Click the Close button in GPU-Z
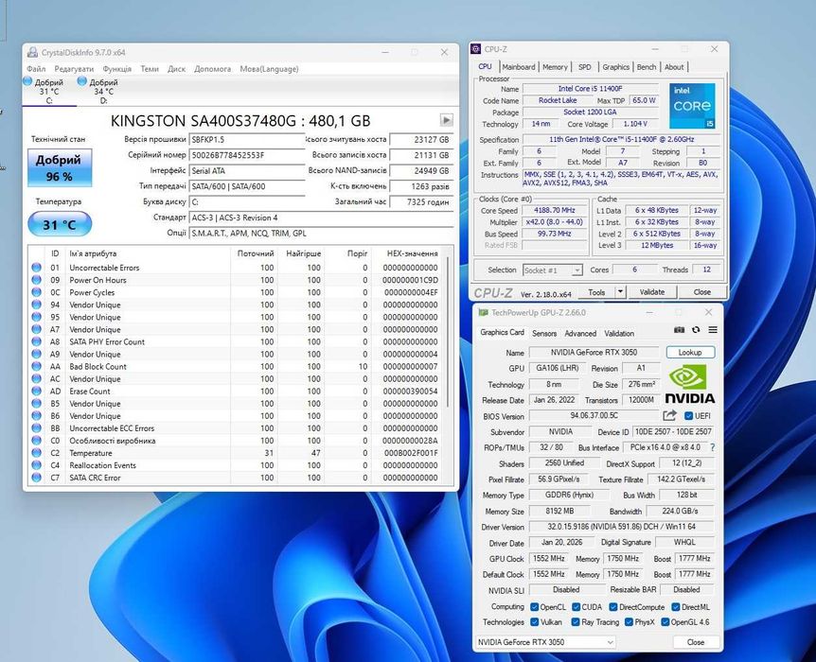The height and width of the screenshot is (662, 816). point(695,642)
